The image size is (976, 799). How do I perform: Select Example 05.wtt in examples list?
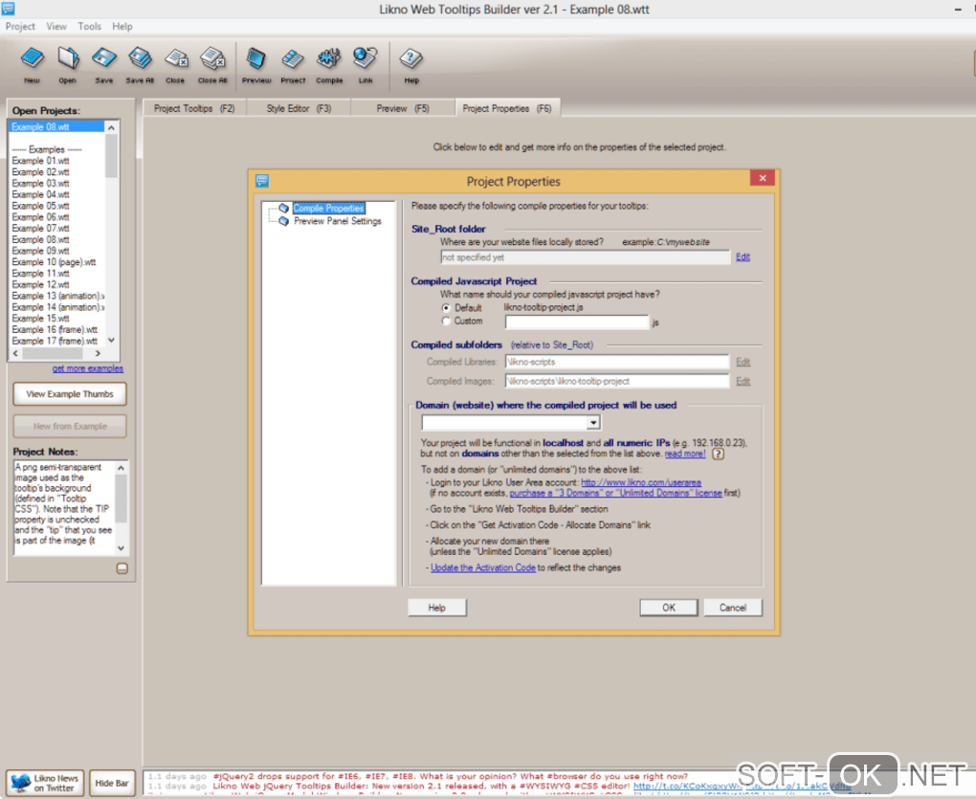pos(40,206)
